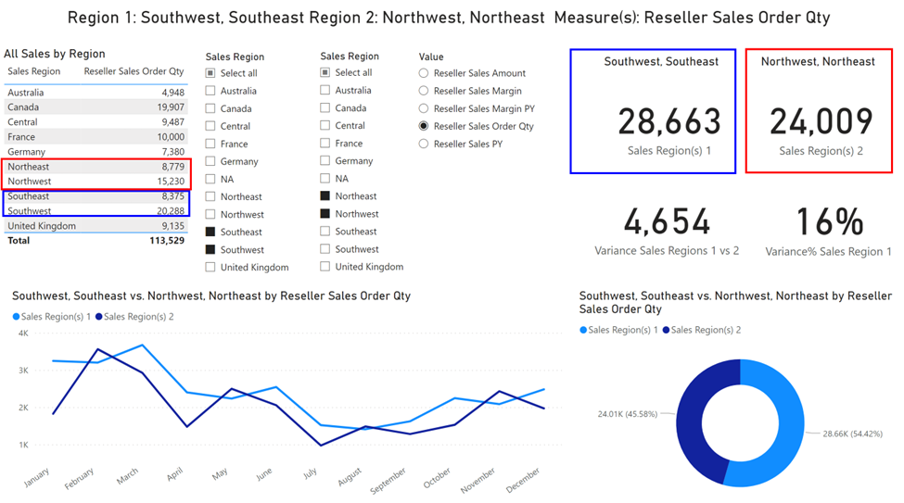Uncheck Southeast in the first Sales Region slicer
This screenshot has height=503, width=904.
click(x=210, y=233)
